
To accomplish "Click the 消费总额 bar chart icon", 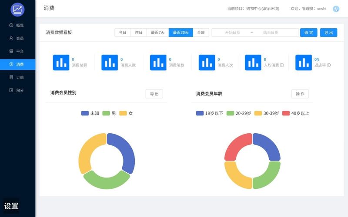I will [61, 62].
